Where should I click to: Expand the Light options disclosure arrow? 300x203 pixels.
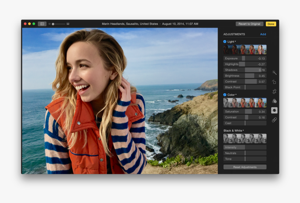[235, 41]
